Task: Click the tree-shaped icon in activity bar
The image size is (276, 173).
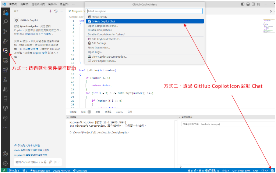Action: point(5,118)
